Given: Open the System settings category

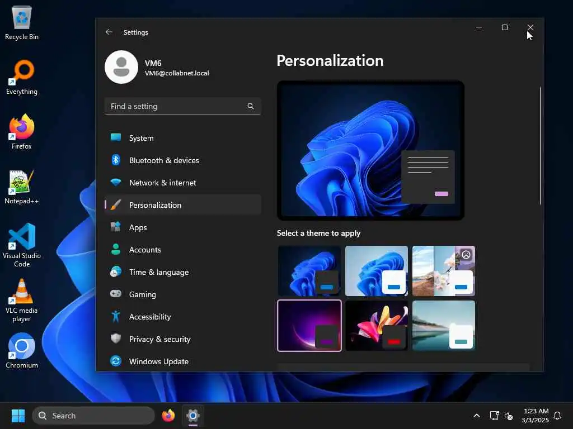Looking at the screenshot, I should point(183,138).
